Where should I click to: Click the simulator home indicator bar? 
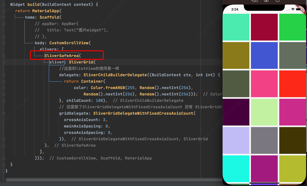coord(264,183)
